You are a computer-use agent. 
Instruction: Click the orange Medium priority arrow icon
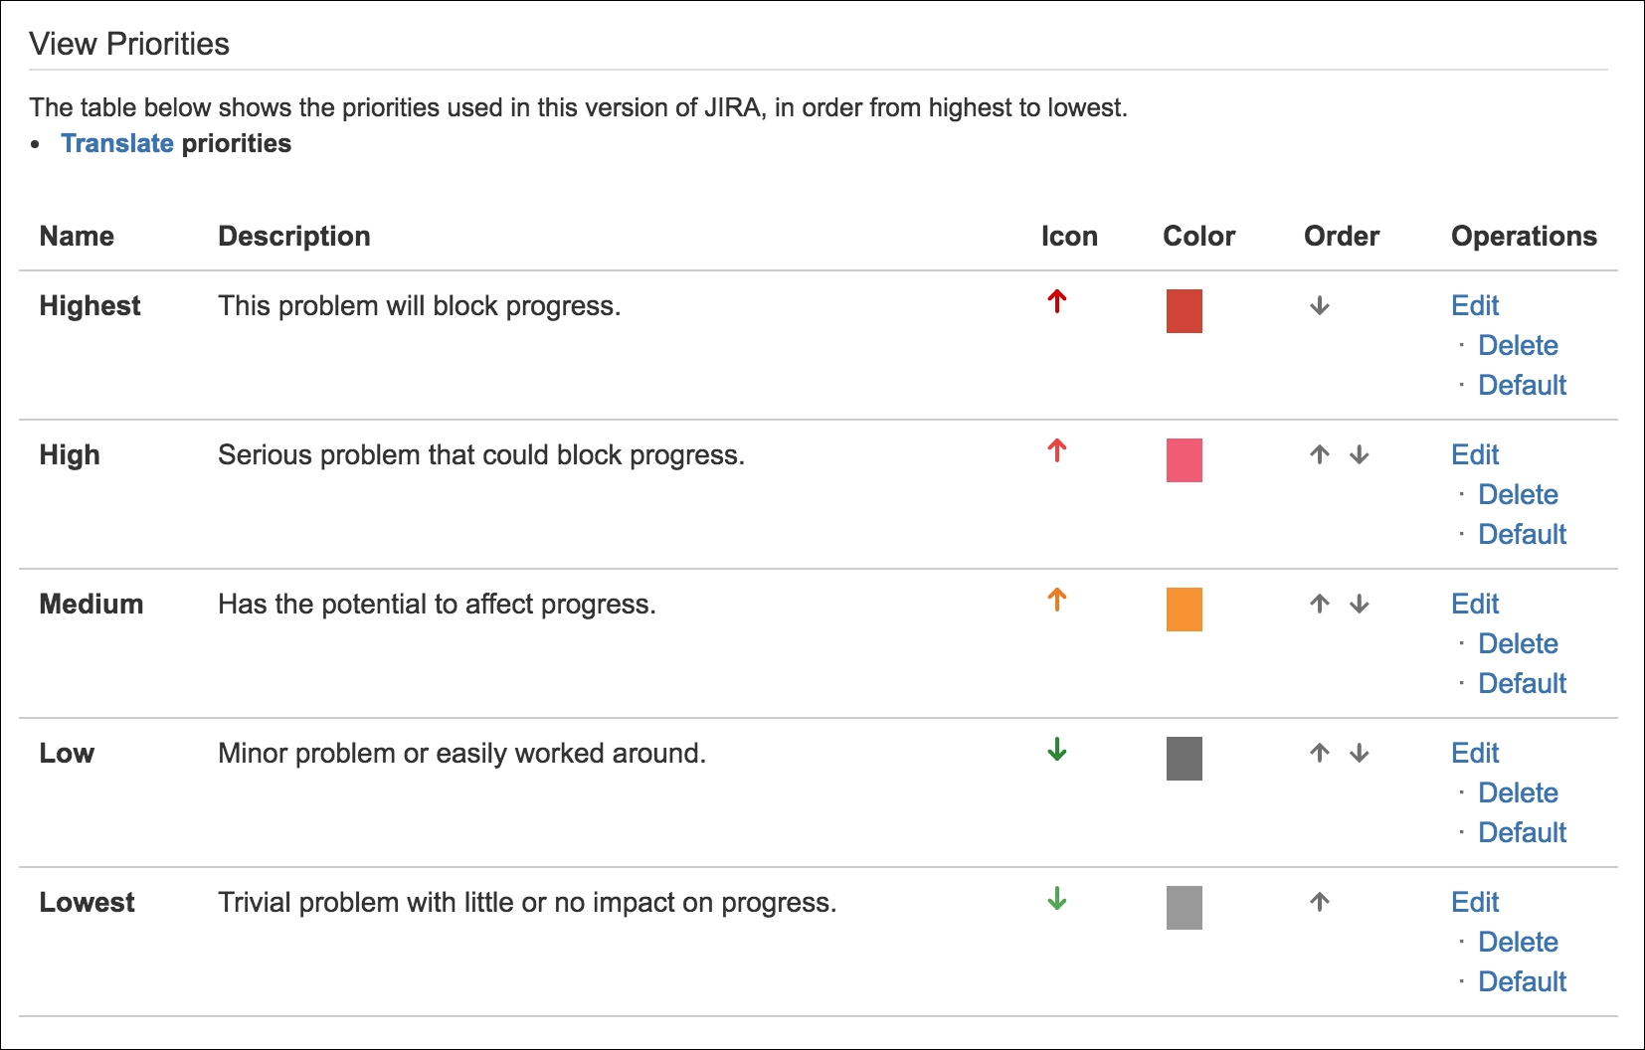(1057, 600)
